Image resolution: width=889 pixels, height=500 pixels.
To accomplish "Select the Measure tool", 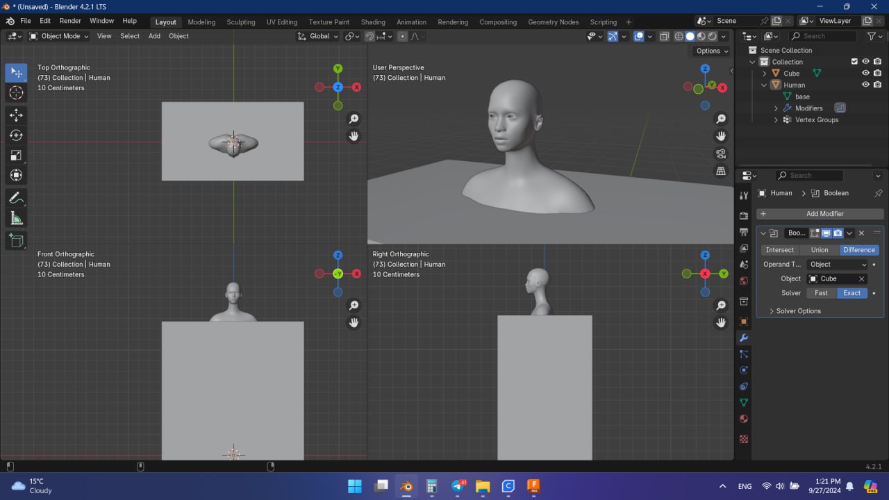I will (17, 218).
